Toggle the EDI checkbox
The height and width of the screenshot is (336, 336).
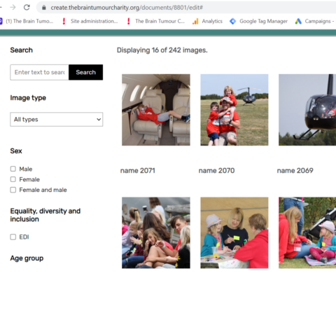pyautogui.click(x=13, y=237)
